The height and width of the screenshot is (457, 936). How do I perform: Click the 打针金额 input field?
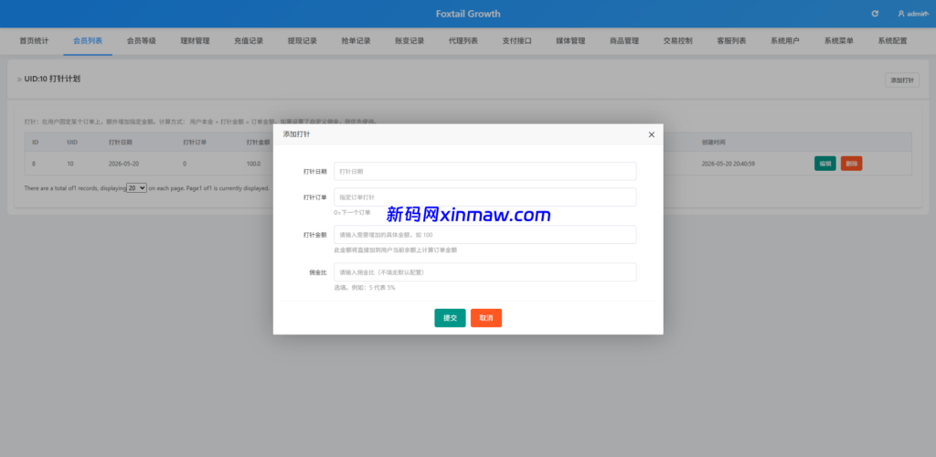tap(484, 235)
